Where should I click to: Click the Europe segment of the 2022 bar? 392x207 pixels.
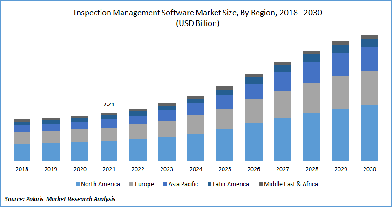click(x=138, y=132)
